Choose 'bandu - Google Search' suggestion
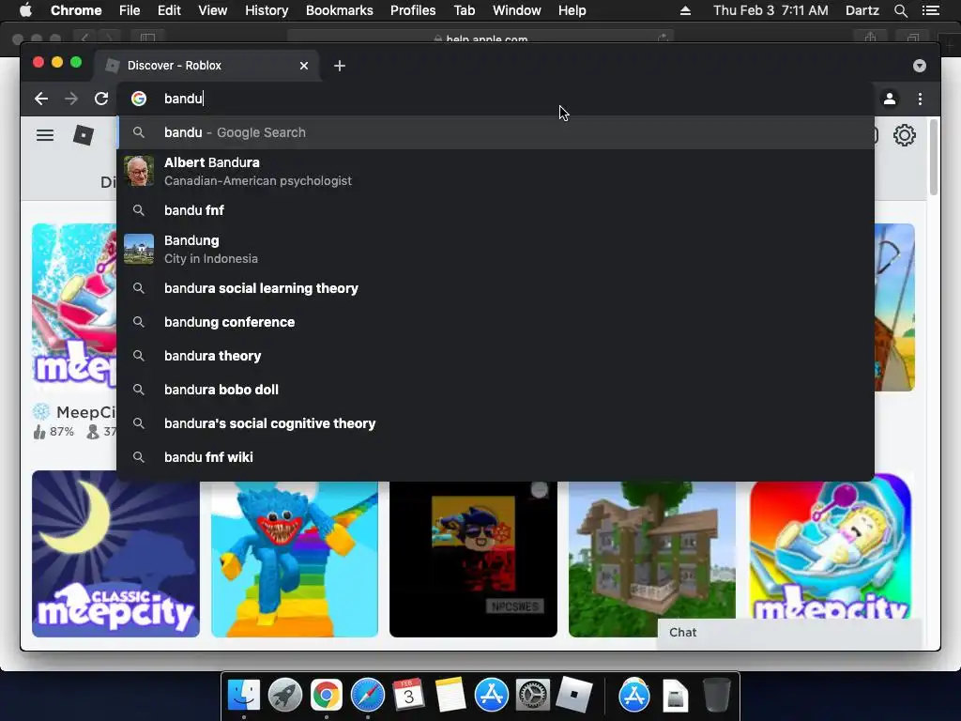Viewport: 961px width, 721px height. 496,132
